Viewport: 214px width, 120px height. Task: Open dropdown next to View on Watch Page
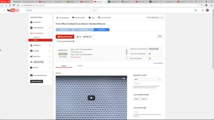(x=162, y=18)
